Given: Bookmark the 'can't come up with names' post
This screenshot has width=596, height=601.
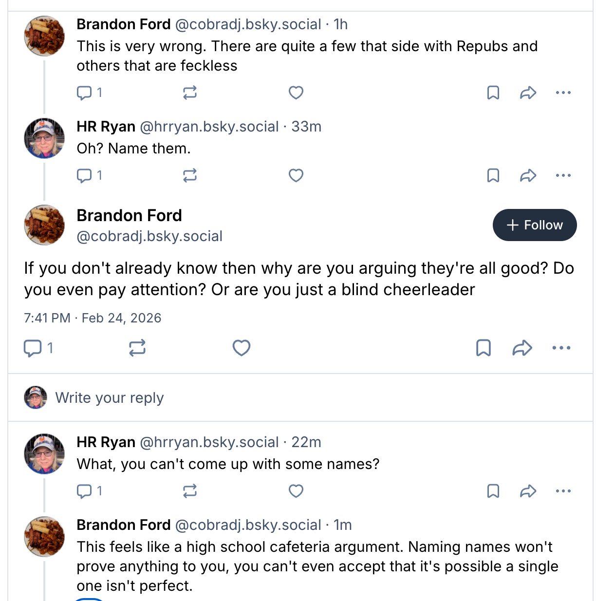Looking at the screenshot, I should point(493,491).
